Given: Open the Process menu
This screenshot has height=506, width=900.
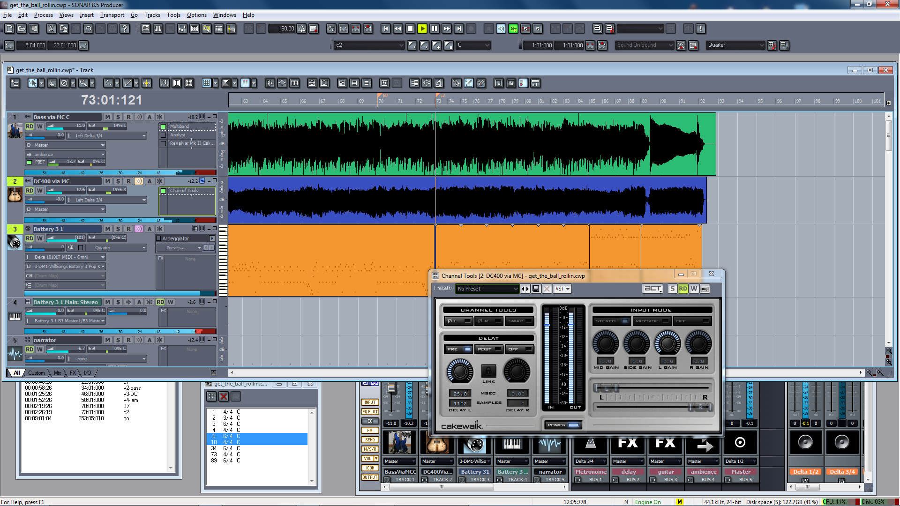Looking at the screenshot, I should pos(44,15).
